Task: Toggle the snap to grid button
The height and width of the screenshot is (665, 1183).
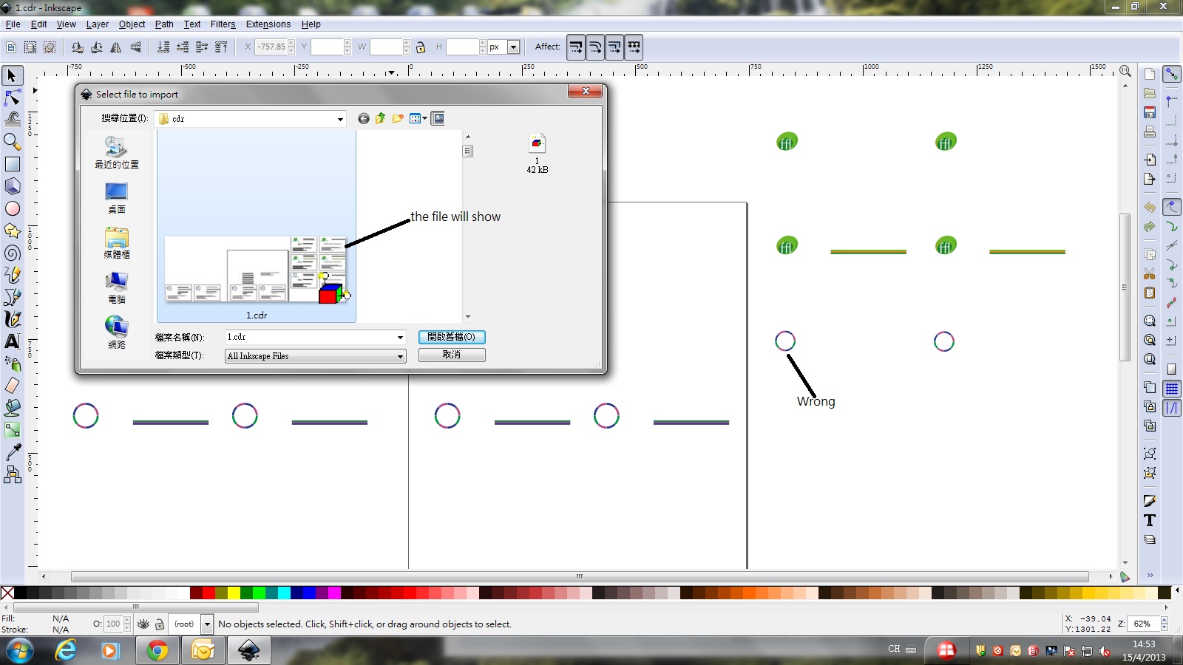Action: click(x=1172, y=389)
